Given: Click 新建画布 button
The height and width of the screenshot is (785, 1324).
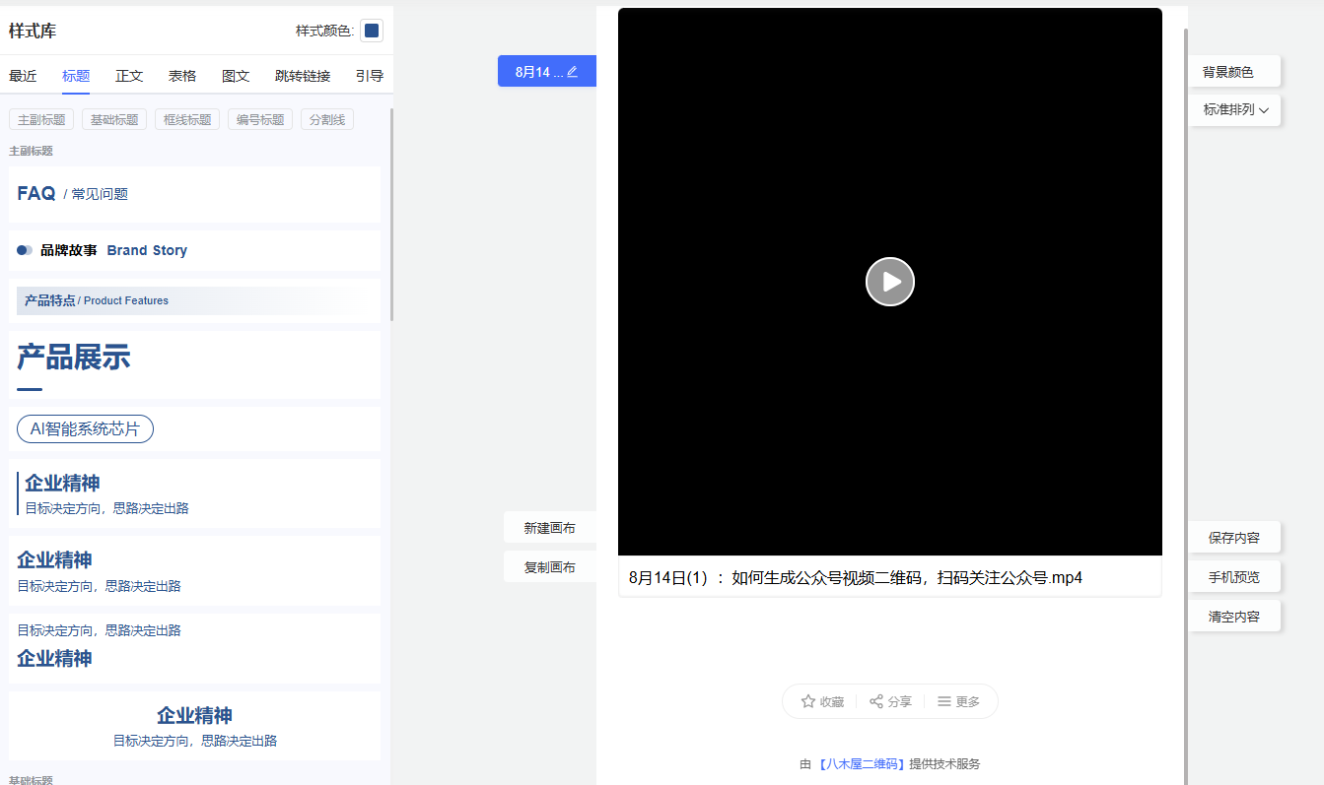Looking at the screenshot, I should [x=549, y=528].
